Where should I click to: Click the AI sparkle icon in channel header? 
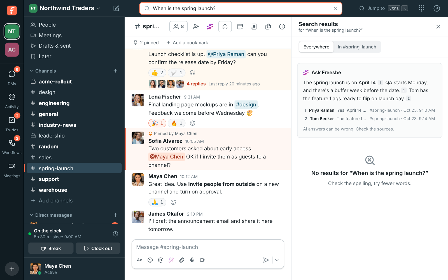tap(210, 27)
